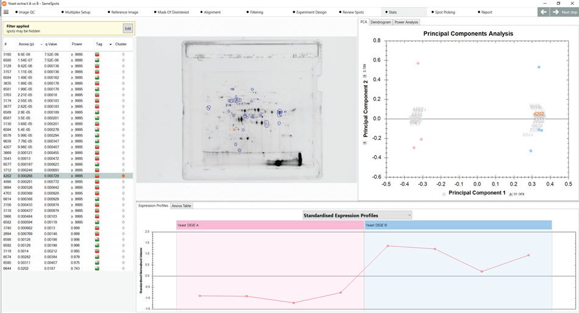Click the Yeast DIGE A group header

coord(270,225)
